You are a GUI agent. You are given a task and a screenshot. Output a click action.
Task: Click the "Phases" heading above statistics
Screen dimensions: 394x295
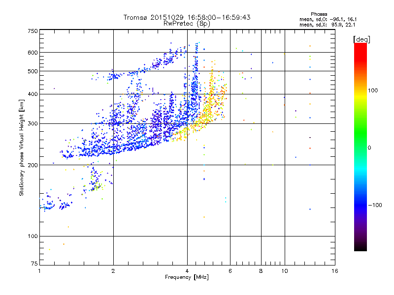(319, 14)
